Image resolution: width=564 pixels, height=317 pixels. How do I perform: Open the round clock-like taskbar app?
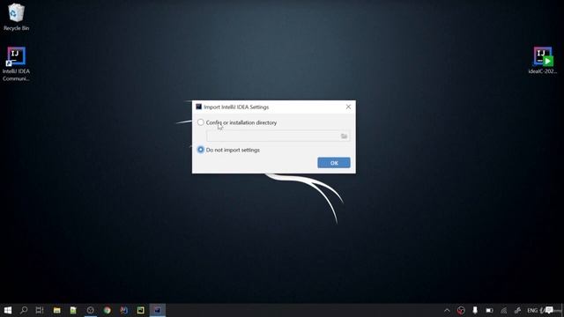tap(90, 310)
